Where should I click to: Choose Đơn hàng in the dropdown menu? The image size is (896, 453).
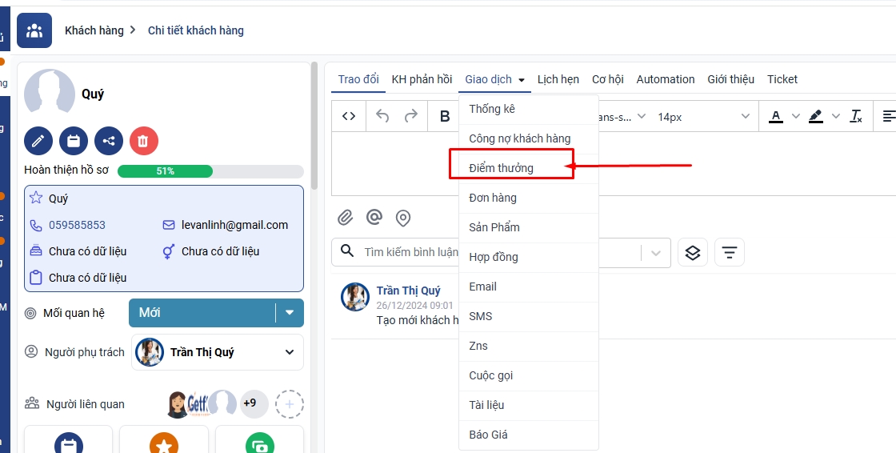click(x=493, y=198)
